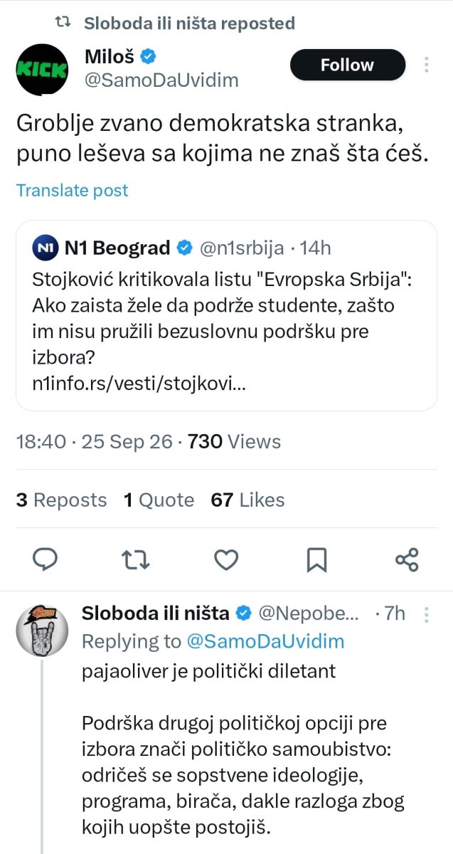Viewport: 453px width, 854px height.
Task: Open the three-dot menu beside Follow
Action: pos(426,65)
